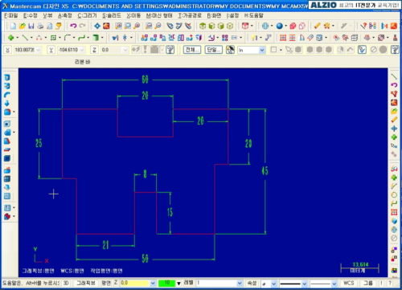
Task: Select the Create rectangle tool
Action: pos(53,38)
